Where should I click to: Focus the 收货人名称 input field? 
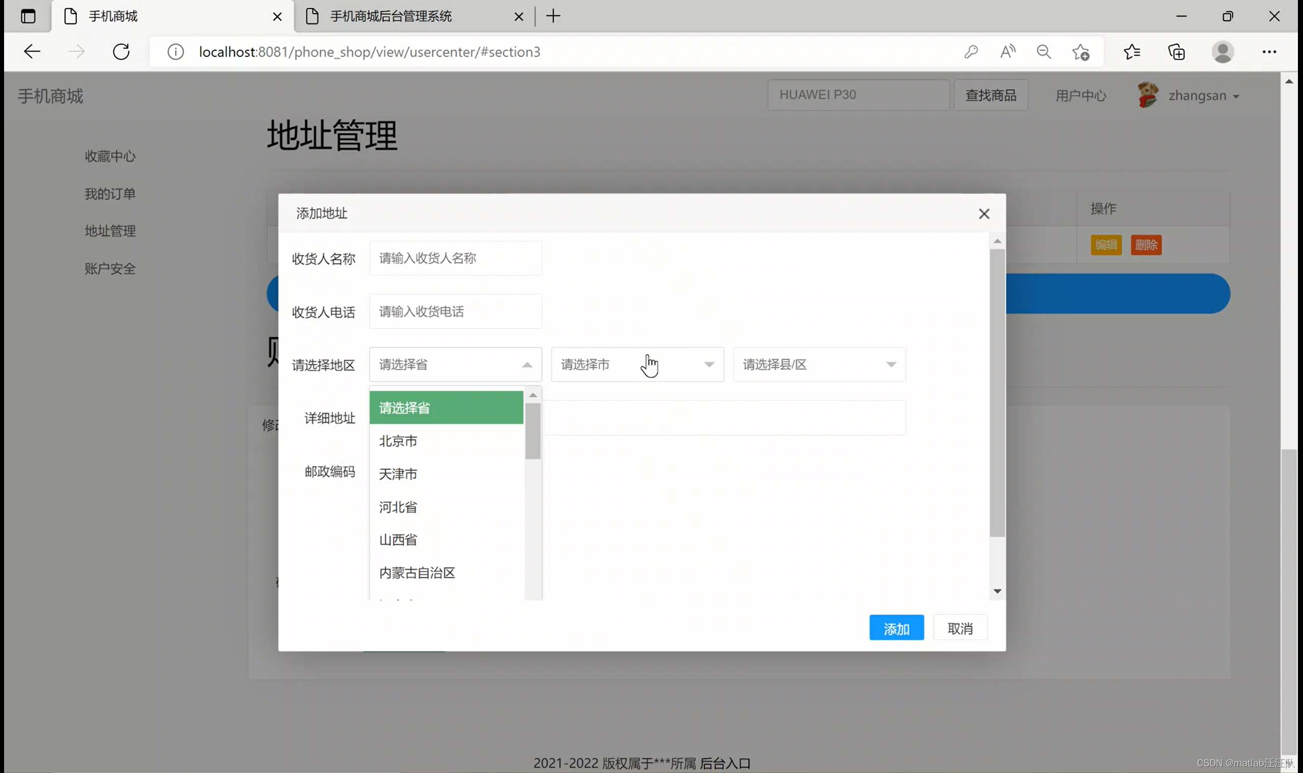coord(455,258)
